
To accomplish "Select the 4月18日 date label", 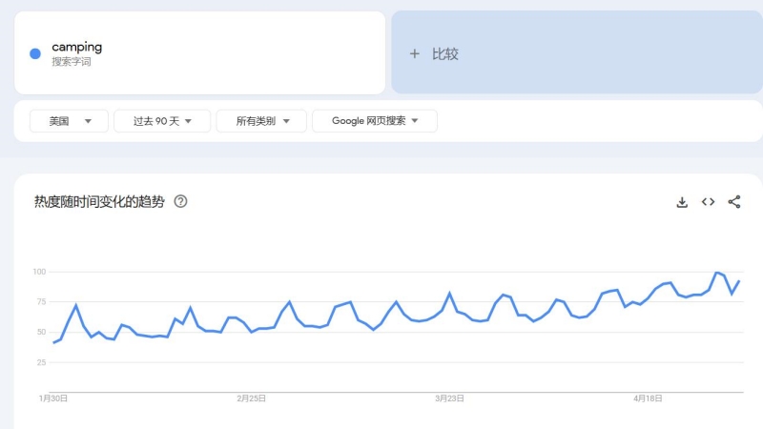I will click(x=648, y=399).
